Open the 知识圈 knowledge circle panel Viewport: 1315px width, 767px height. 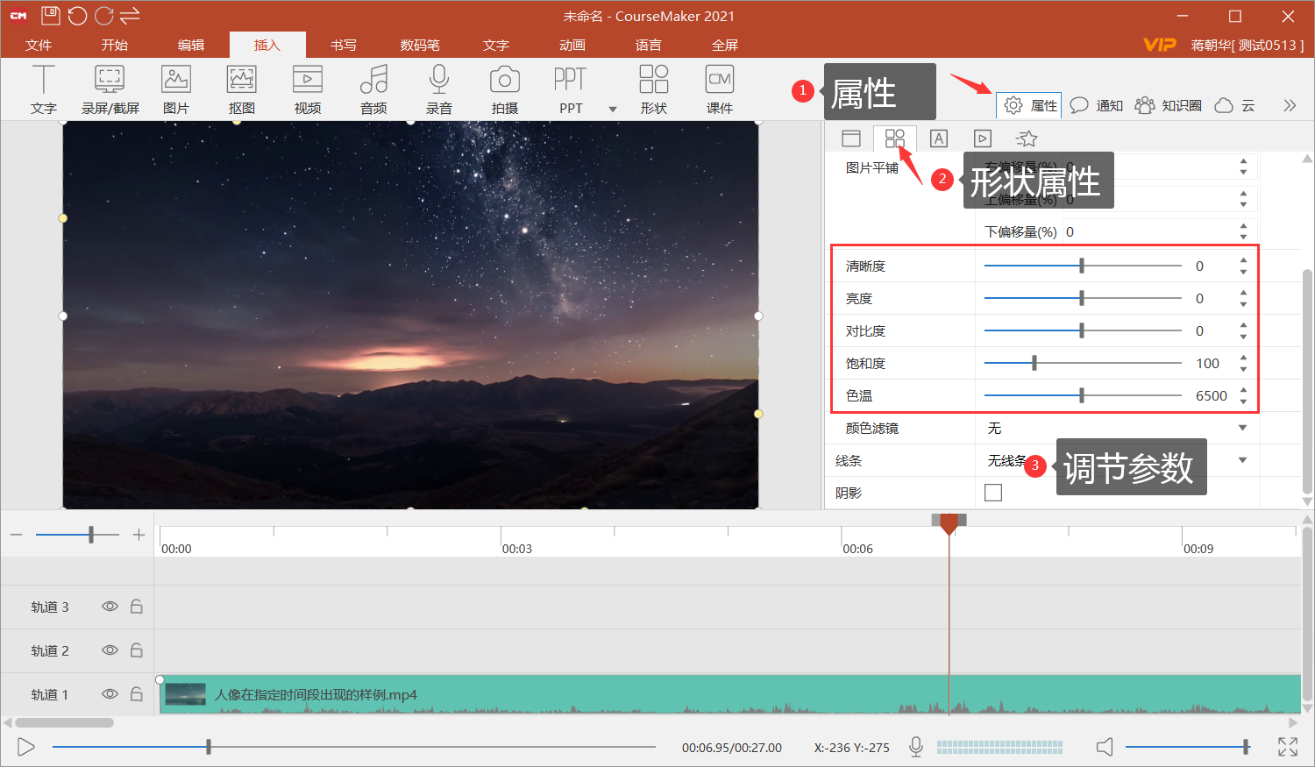1168,105
